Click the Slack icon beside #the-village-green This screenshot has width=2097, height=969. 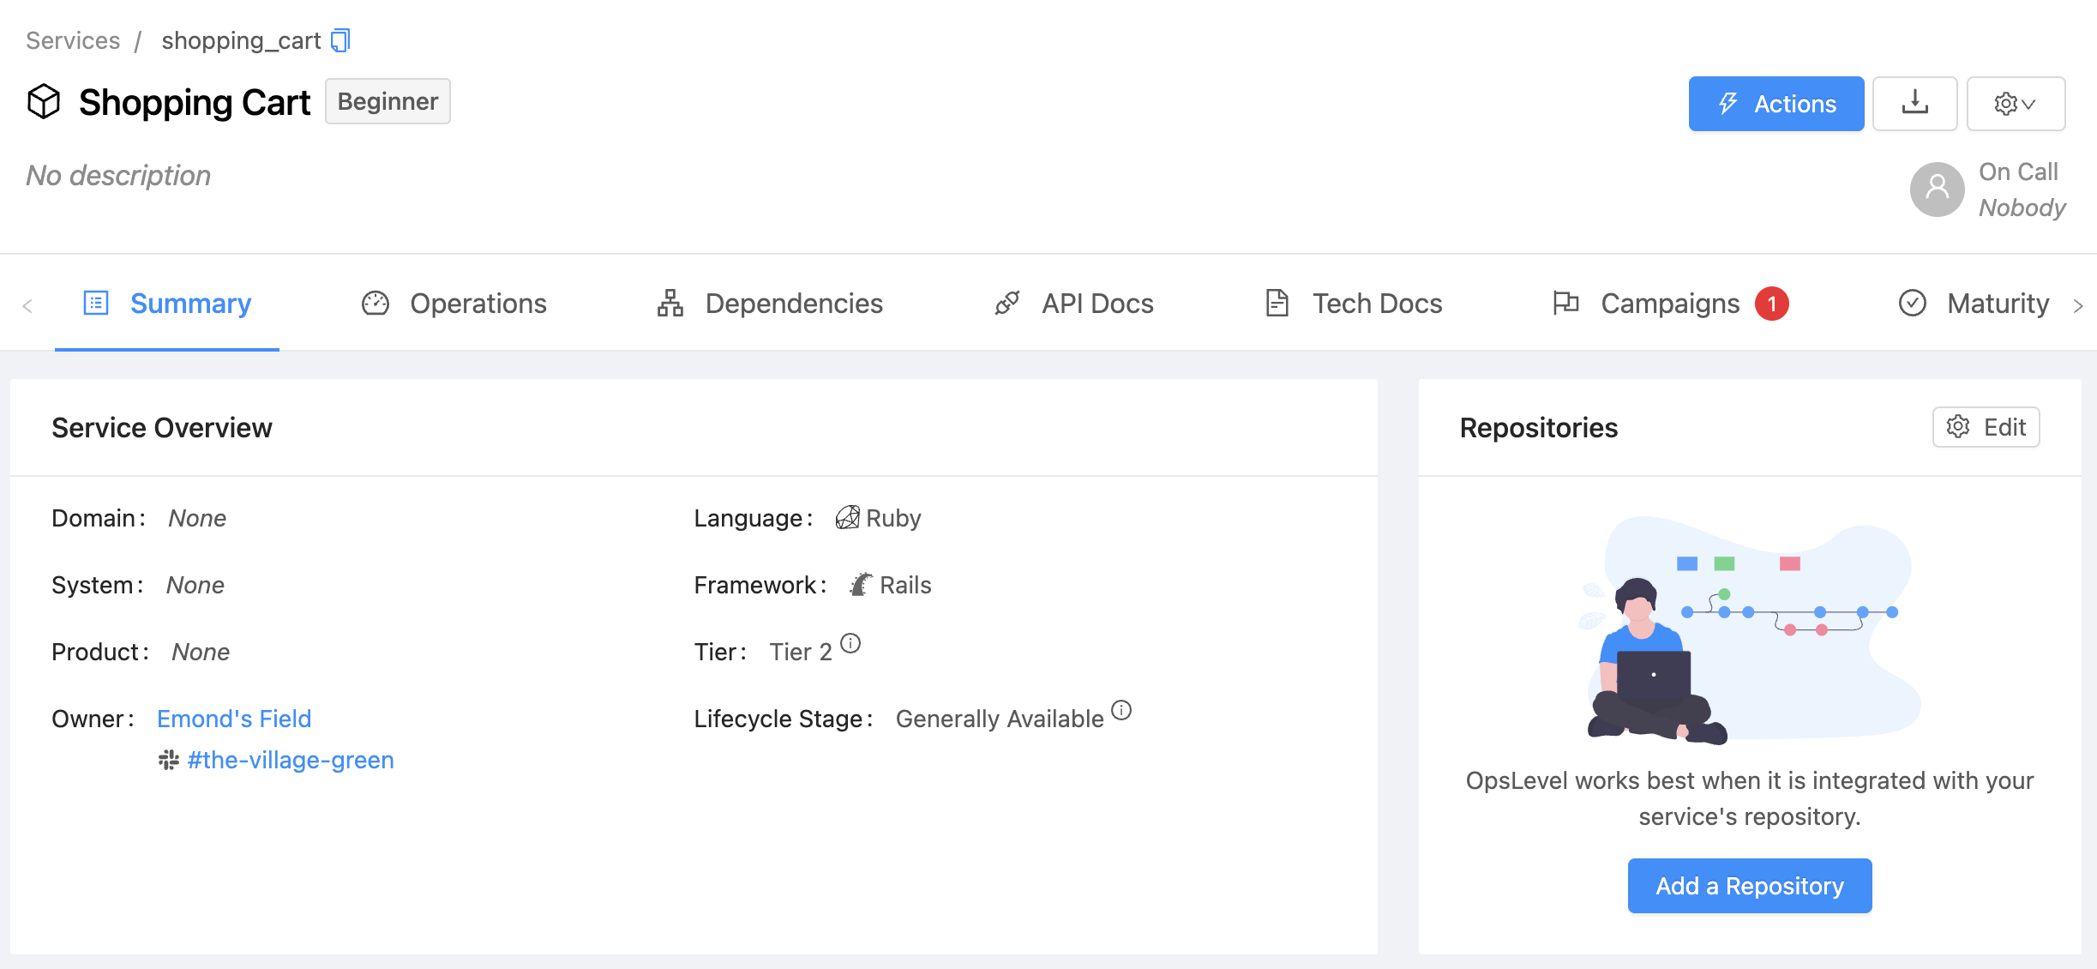click(169, 760)
